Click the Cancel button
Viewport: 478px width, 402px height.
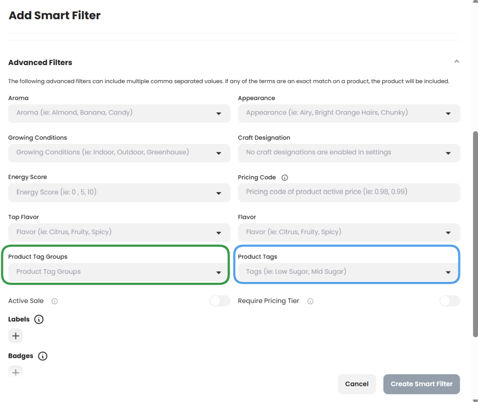click(x=357, y=384)
